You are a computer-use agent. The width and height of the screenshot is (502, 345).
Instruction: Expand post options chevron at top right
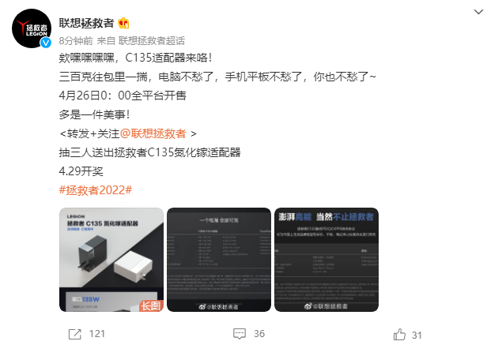tap(478, 12)
